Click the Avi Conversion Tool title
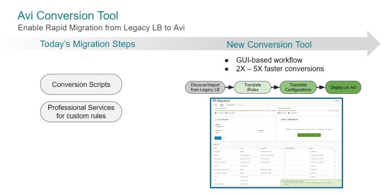 coord(68,16)
